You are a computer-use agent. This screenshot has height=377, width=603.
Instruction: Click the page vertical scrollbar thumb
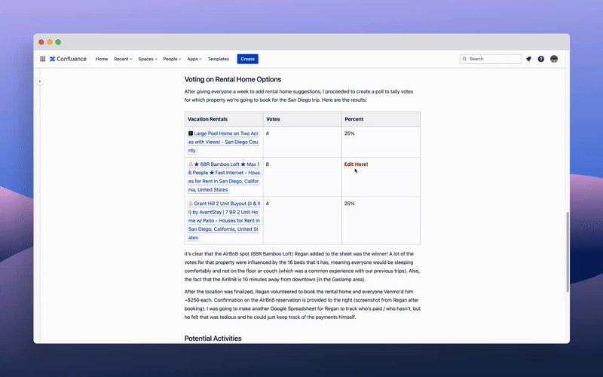(x=568, y=252)
